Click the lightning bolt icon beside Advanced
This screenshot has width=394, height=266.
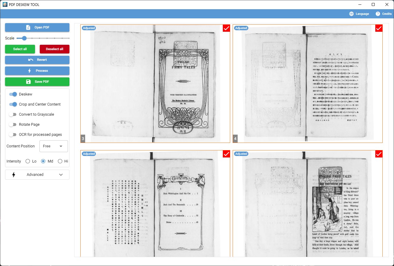(x=14, y=175)
